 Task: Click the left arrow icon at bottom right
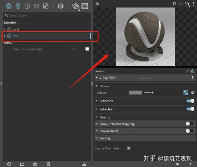177,164
